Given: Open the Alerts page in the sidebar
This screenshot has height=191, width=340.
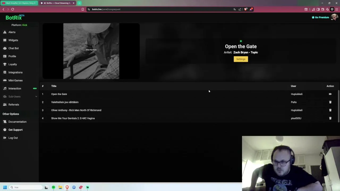Looking at the screenshot, I should [x=12, y=32].
